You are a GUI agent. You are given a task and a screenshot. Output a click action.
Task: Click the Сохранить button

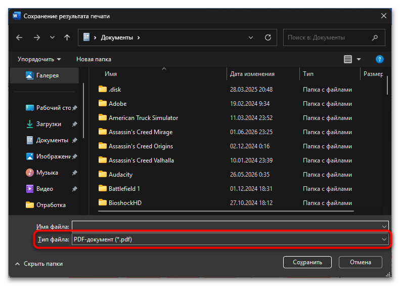pos(307,262)
